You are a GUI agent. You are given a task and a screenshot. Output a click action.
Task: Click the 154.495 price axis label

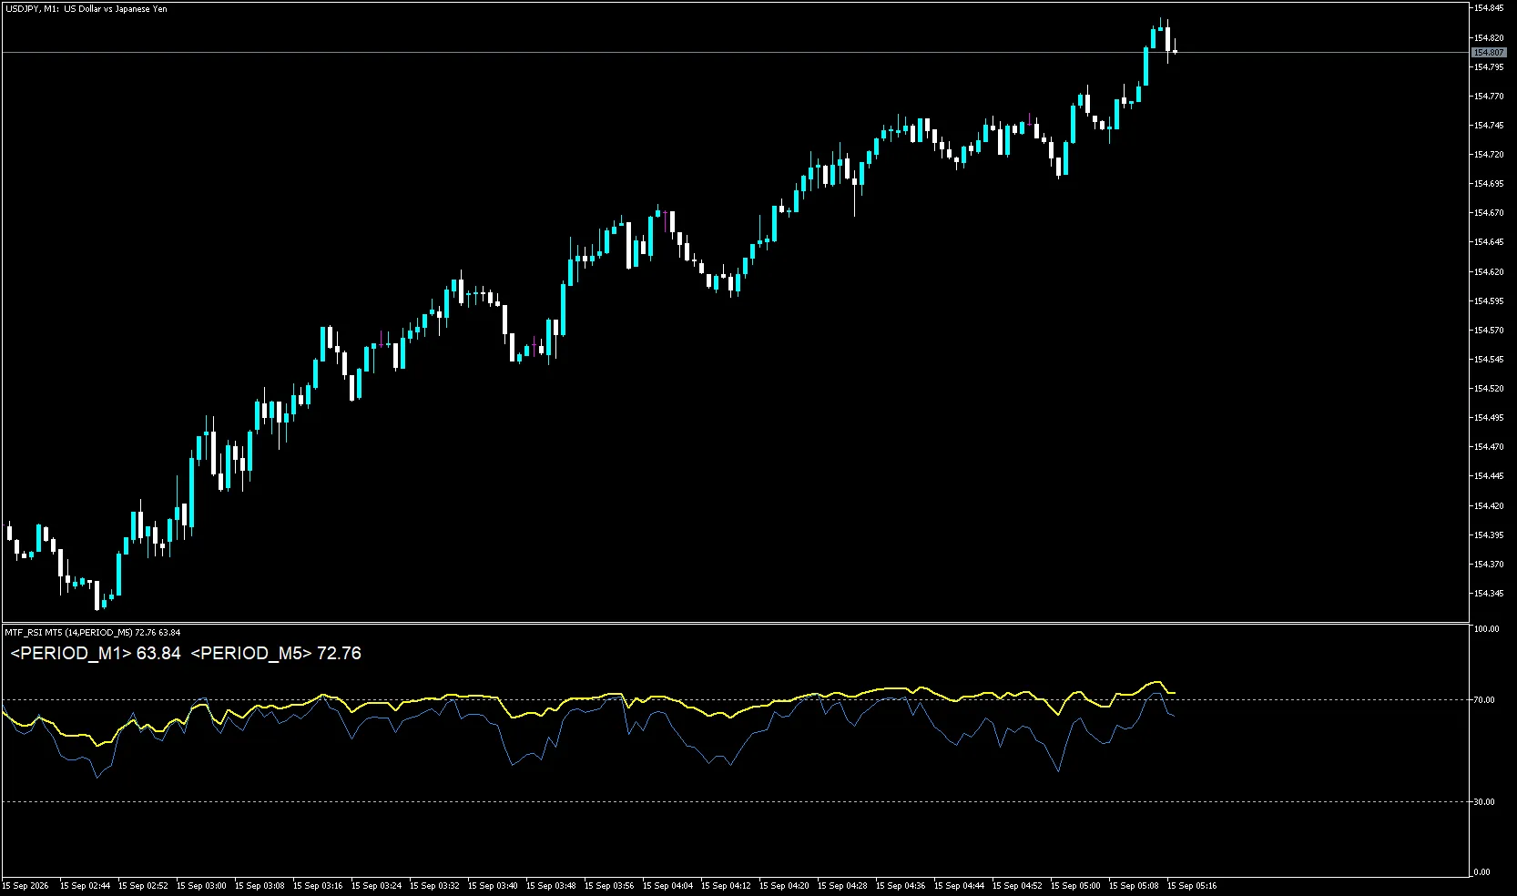[x=1489, y=418]
